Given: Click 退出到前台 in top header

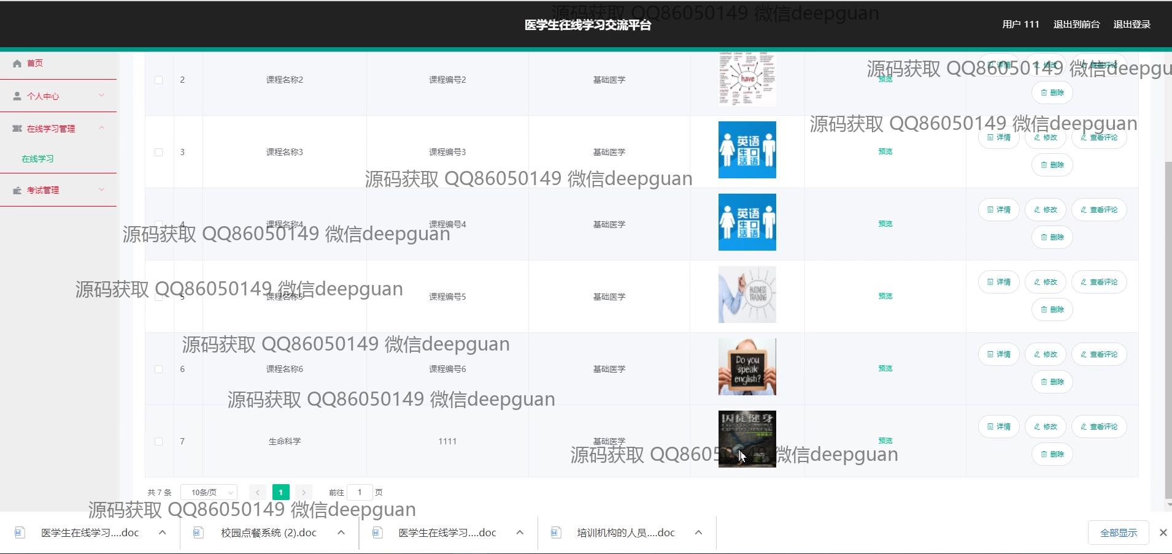Looking at the screenshot, I should (x=1076, y=25).
